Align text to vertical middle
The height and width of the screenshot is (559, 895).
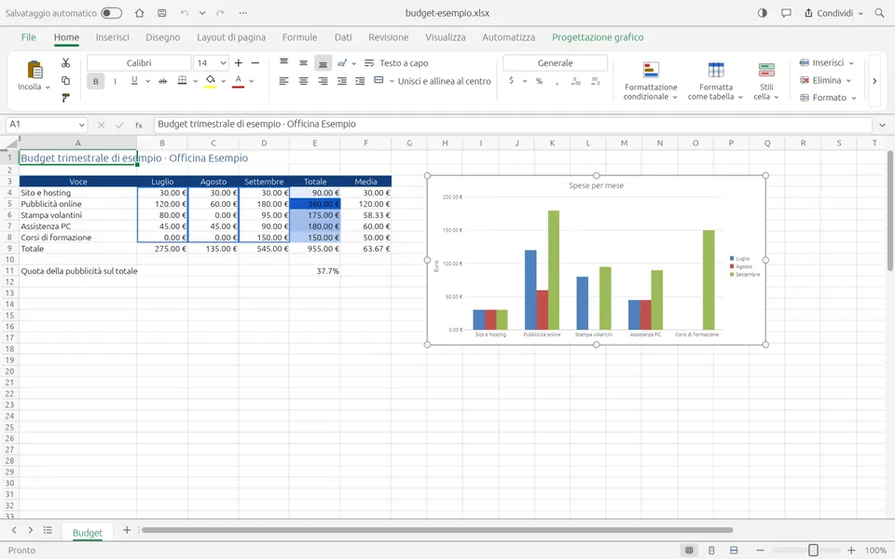[x=303, y=62]
